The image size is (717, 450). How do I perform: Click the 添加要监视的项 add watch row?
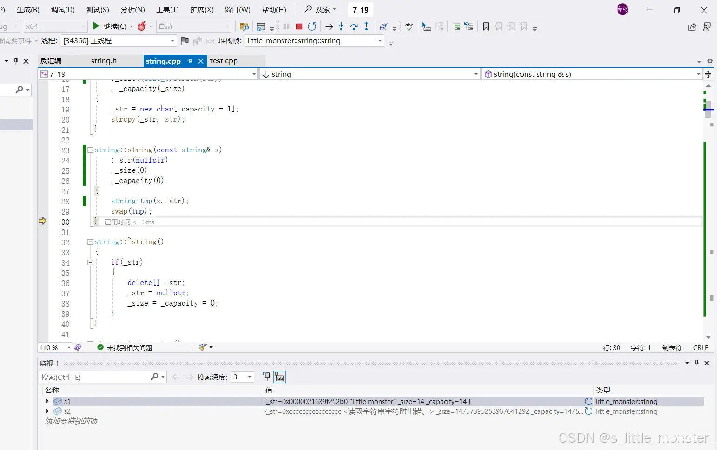(x=71, y=421)
